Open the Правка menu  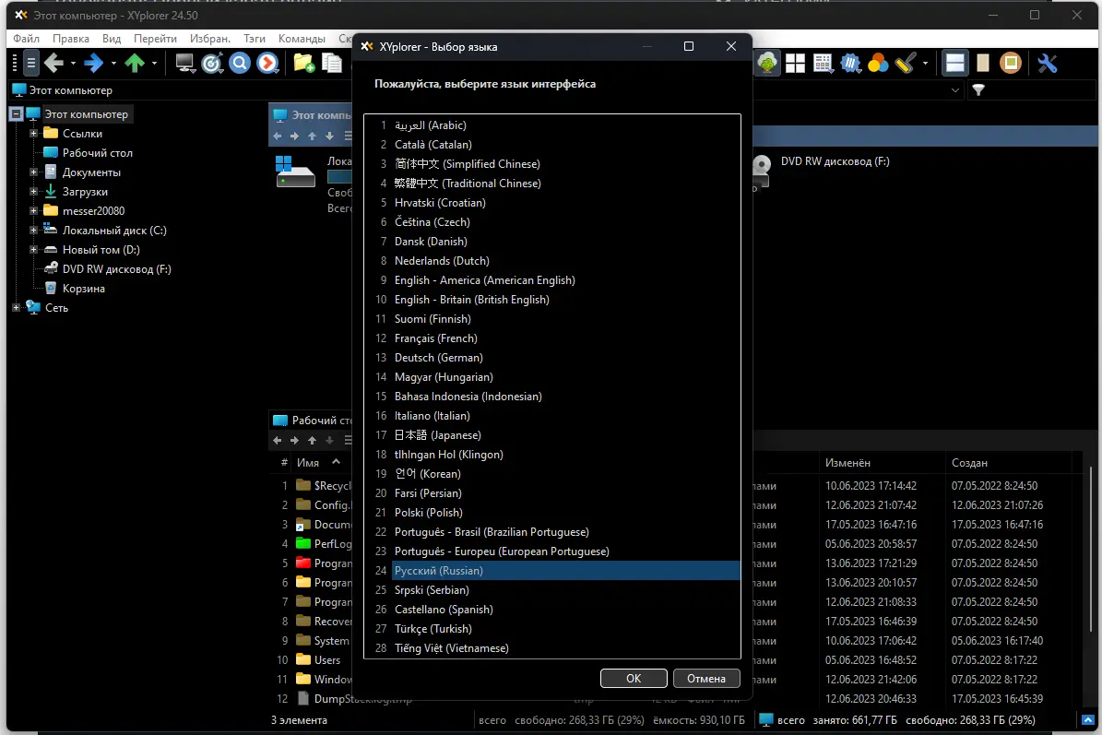point(71,39)
